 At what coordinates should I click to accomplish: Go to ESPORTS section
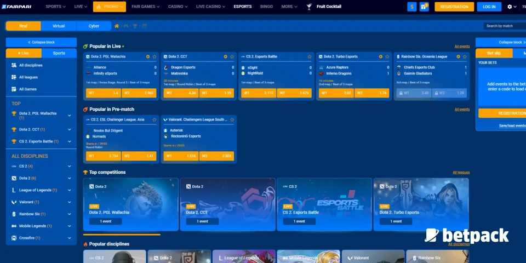pyautogui.click(x=243, y=7)
